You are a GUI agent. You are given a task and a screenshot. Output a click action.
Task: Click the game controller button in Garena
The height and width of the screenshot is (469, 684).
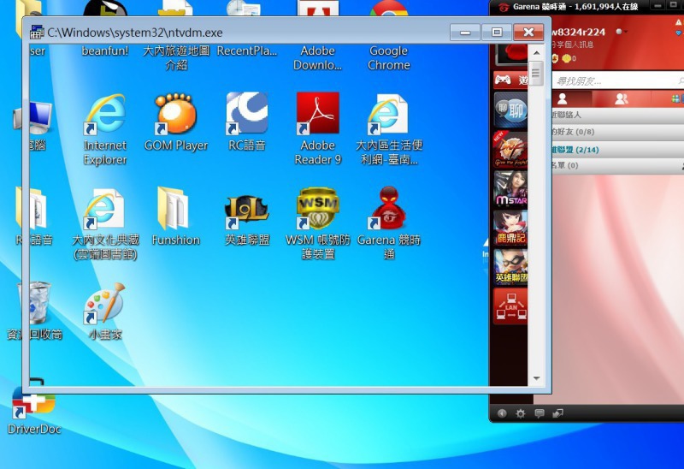pyautogui.click(x=510, y=80)
